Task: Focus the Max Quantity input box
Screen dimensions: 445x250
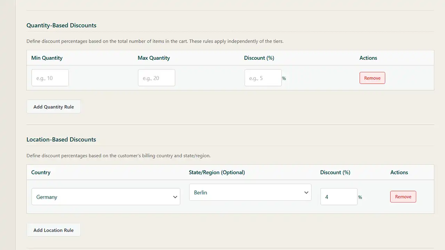Action: tap(156, 78)
